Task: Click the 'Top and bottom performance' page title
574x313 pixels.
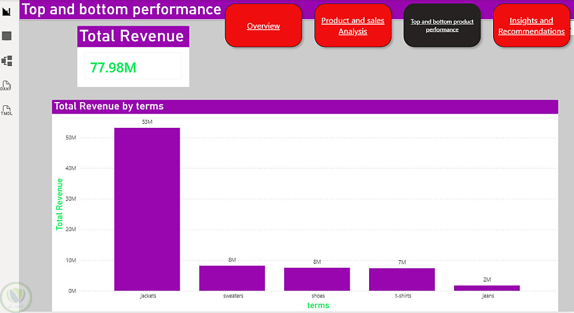Action: click(121, 9)
